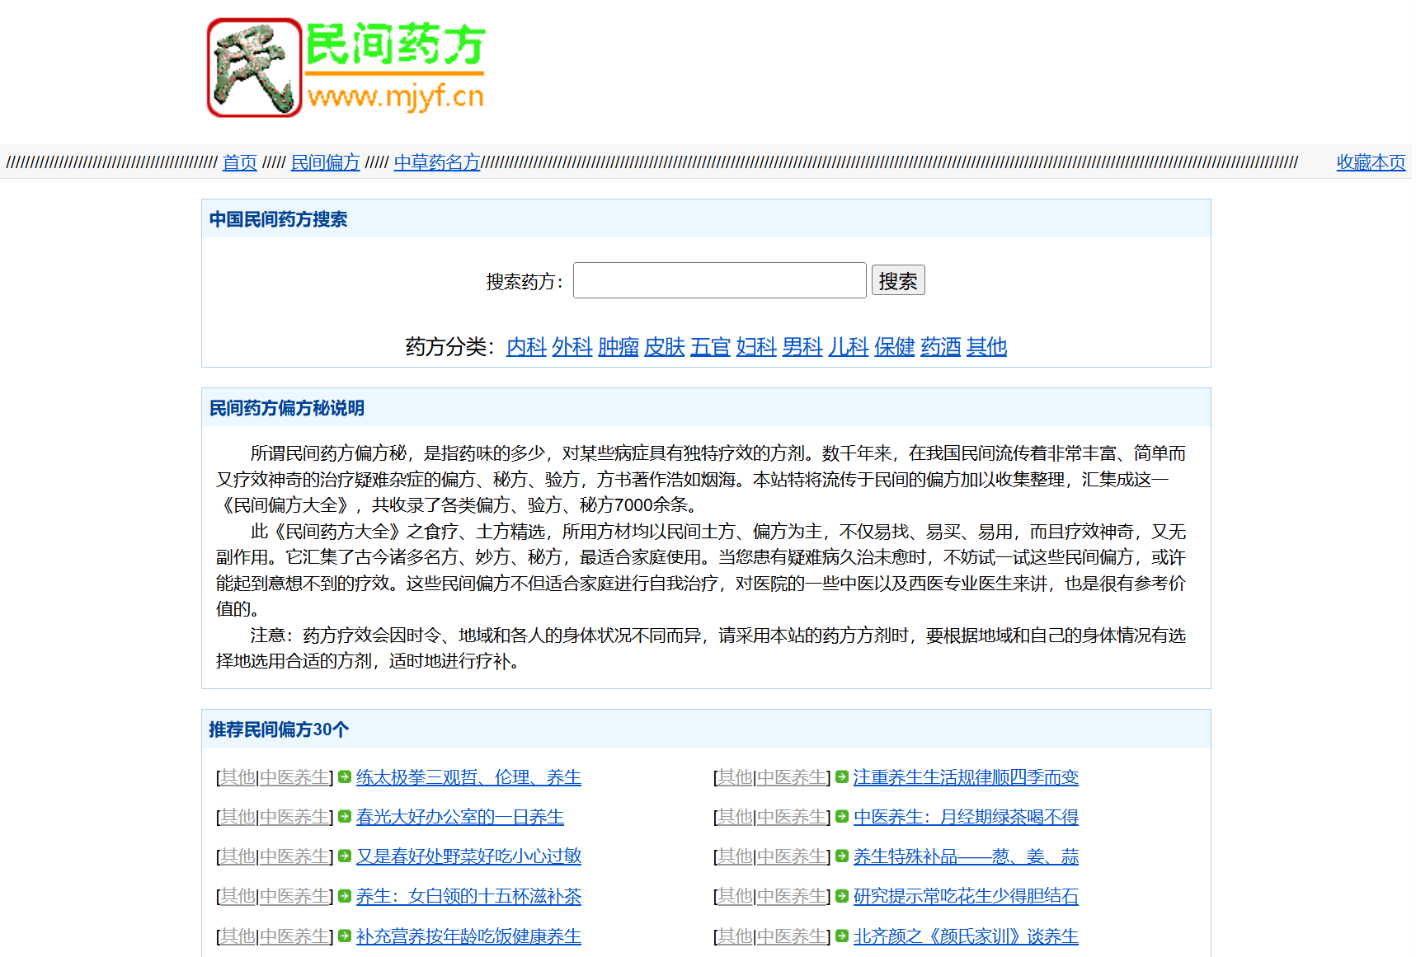Click green arrow icon before 春光大好办公室的一日养生
The image size is (1416, 957).
tap(344, 817)
